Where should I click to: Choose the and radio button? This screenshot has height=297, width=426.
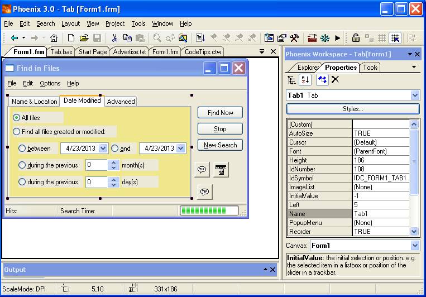coord(114,148)
